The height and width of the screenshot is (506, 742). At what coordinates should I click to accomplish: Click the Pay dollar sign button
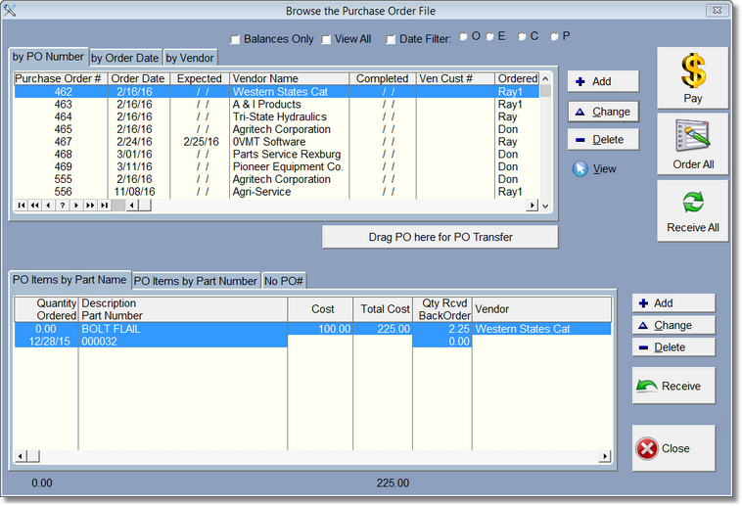[x=693, y=78]
